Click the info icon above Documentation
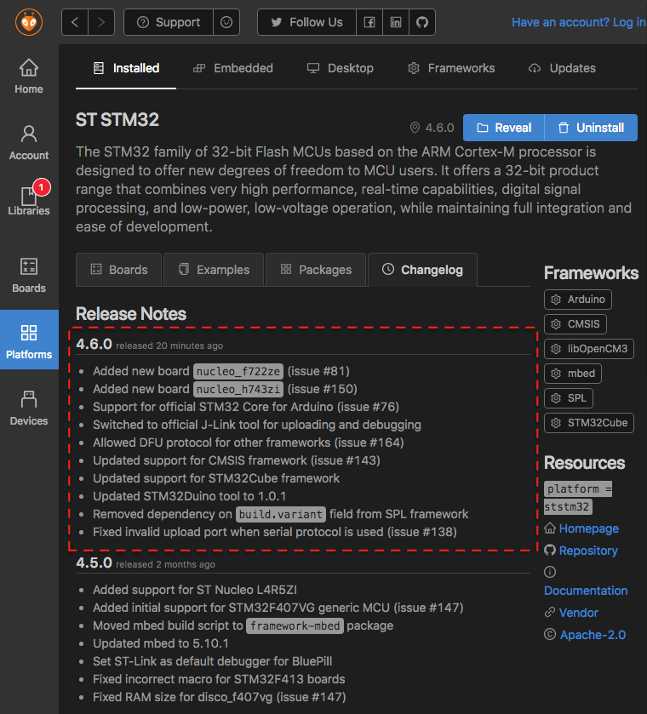 (x=550, y=572)
